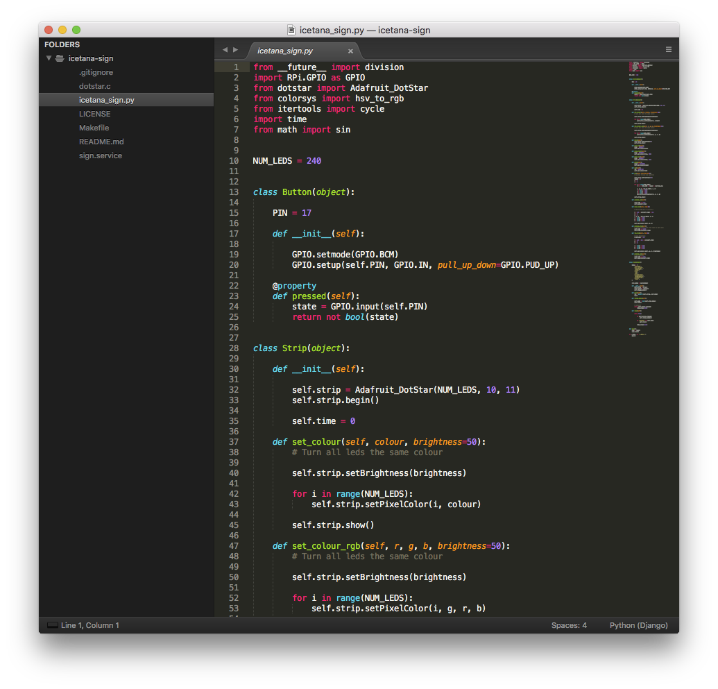Image resolution: width=718 pixels, height=689 pixels.
Task: Open sign.service in the folder tree
Action: 101,155
